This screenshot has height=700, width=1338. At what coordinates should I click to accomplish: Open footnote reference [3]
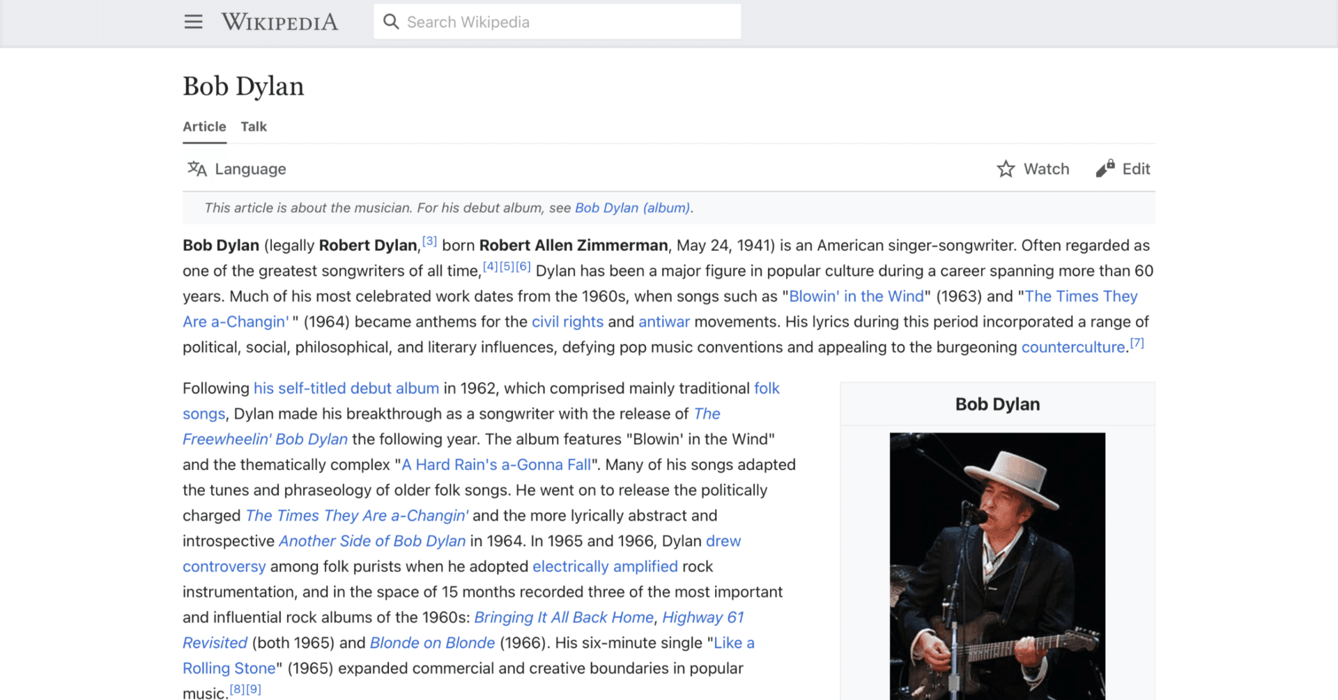(429, 240)
